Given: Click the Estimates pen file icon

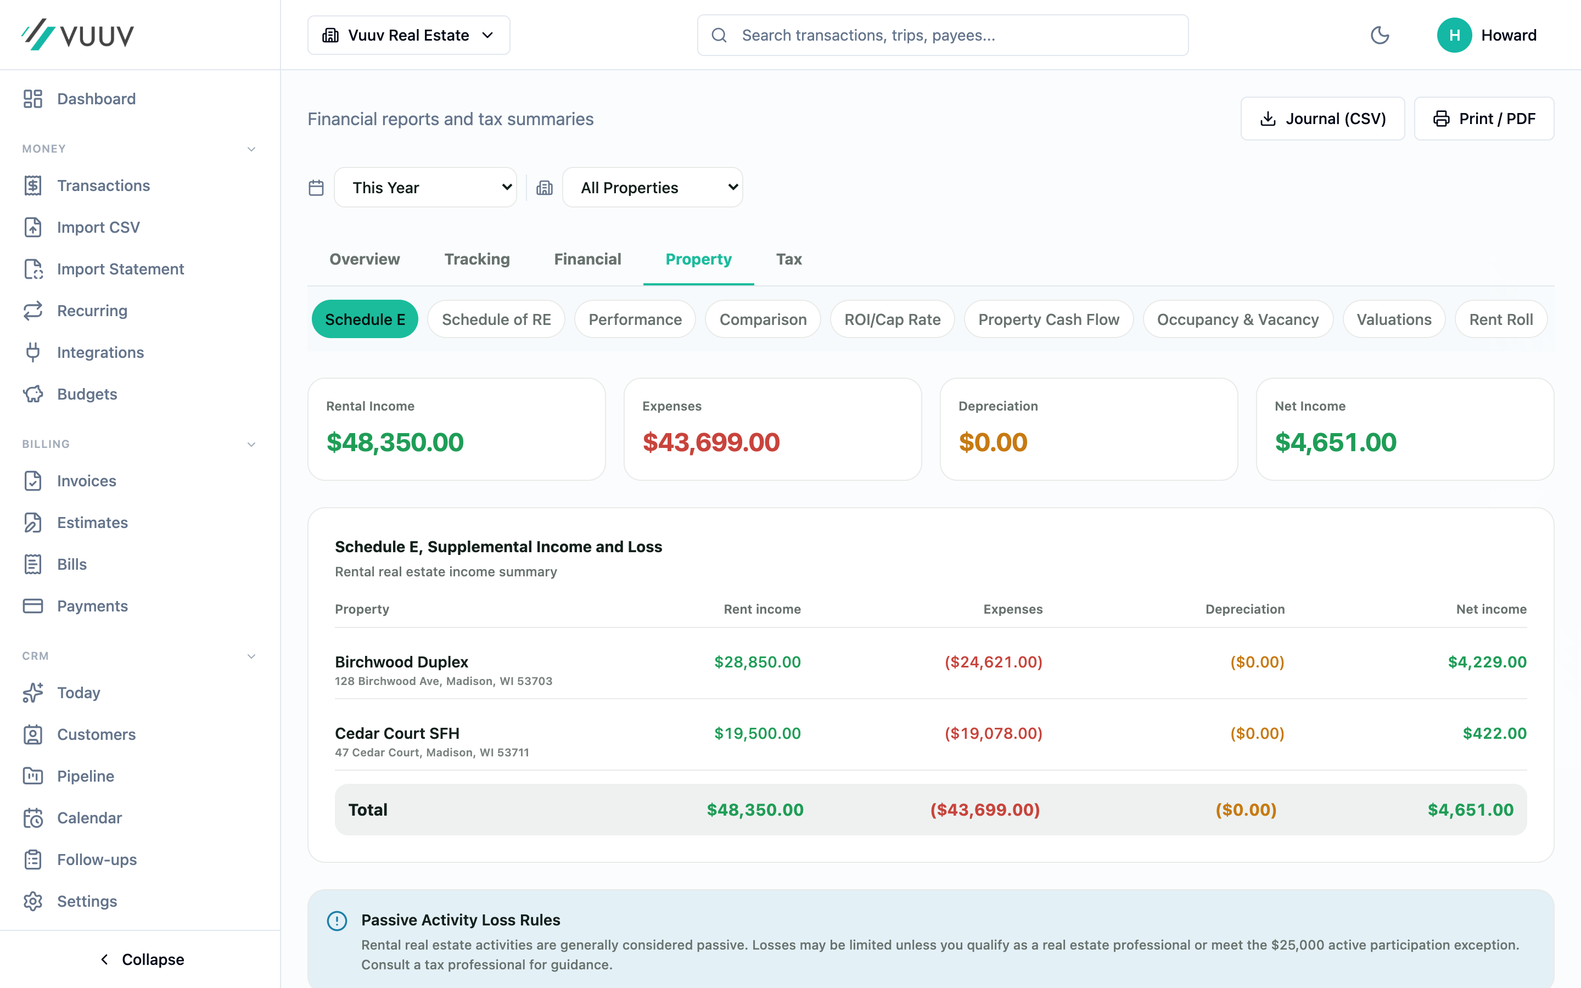Looking at the screenshot, I should 33,523.
